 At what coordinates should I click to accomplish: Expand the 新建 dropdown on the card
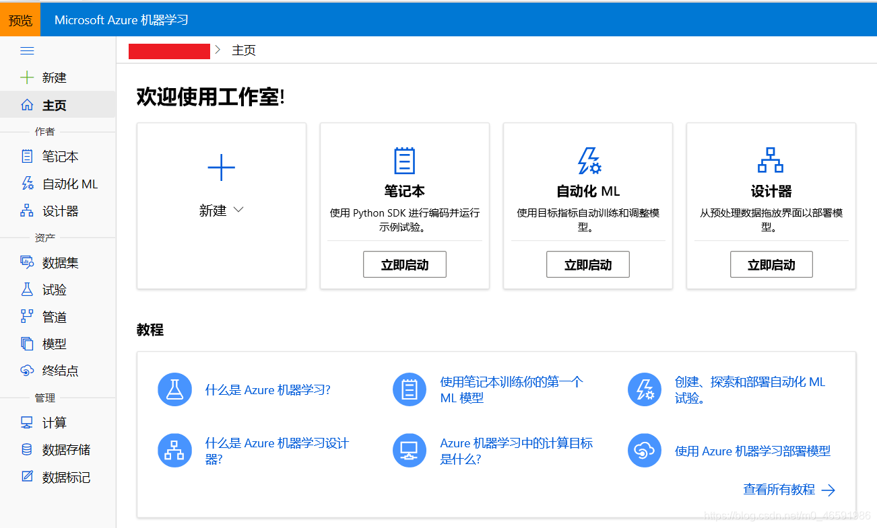222,209
